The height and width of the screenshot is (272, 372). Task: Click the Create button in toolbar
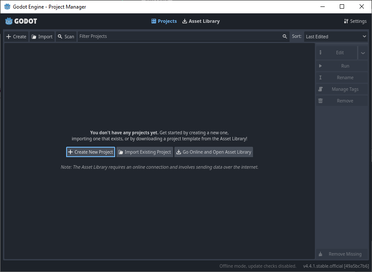coord(16,37)
